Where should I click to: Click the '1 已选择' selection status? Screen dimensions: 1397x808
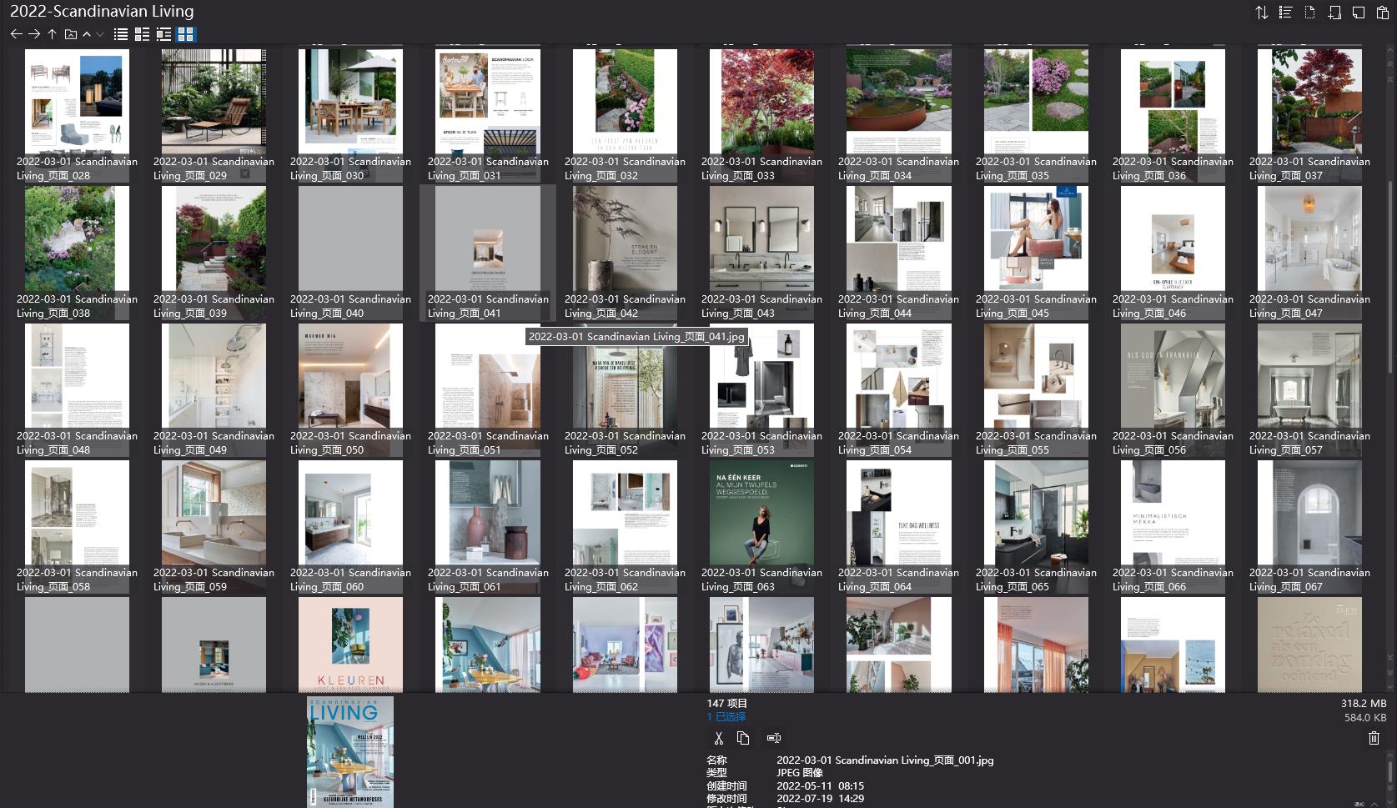coord(726,717)
